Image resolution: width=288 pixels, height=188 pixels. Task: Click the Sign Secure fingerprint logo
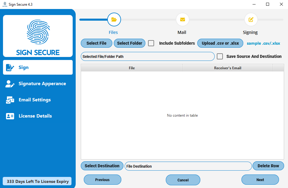pos(38,32)
